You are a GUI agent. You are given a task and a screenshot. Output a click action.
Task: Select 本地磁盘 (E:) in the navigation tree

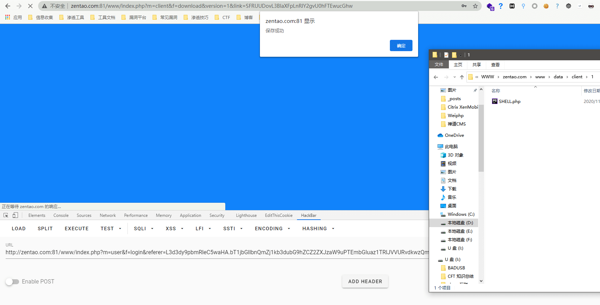(x=460, y=231)
